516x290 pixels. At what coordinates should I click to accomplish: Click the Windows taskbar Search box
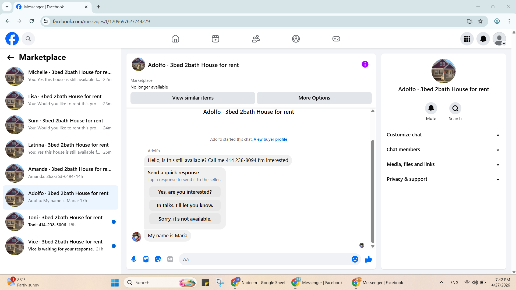tap(160, 282)
